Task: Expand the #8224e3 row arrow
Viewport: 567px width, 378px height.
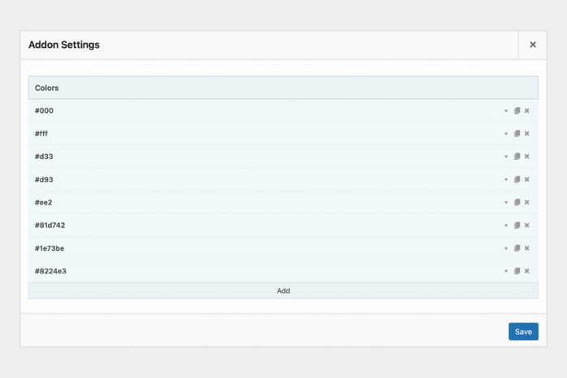Action: pos(506,271)
